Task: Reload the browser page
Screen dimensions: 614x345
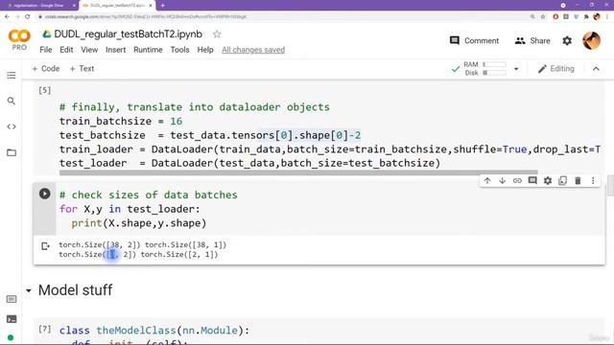Action: pos(28,17)
